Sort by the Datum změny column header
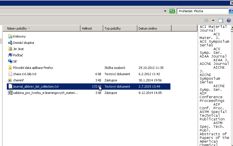Screen dimensions: 233x146 [x=154, y=28]
